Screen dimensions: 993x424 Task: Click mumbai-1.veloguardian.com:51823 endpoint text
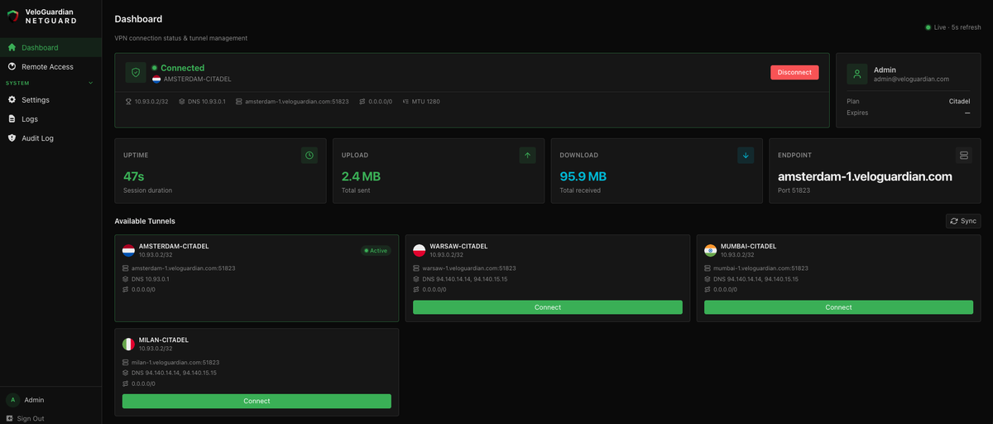760,268
